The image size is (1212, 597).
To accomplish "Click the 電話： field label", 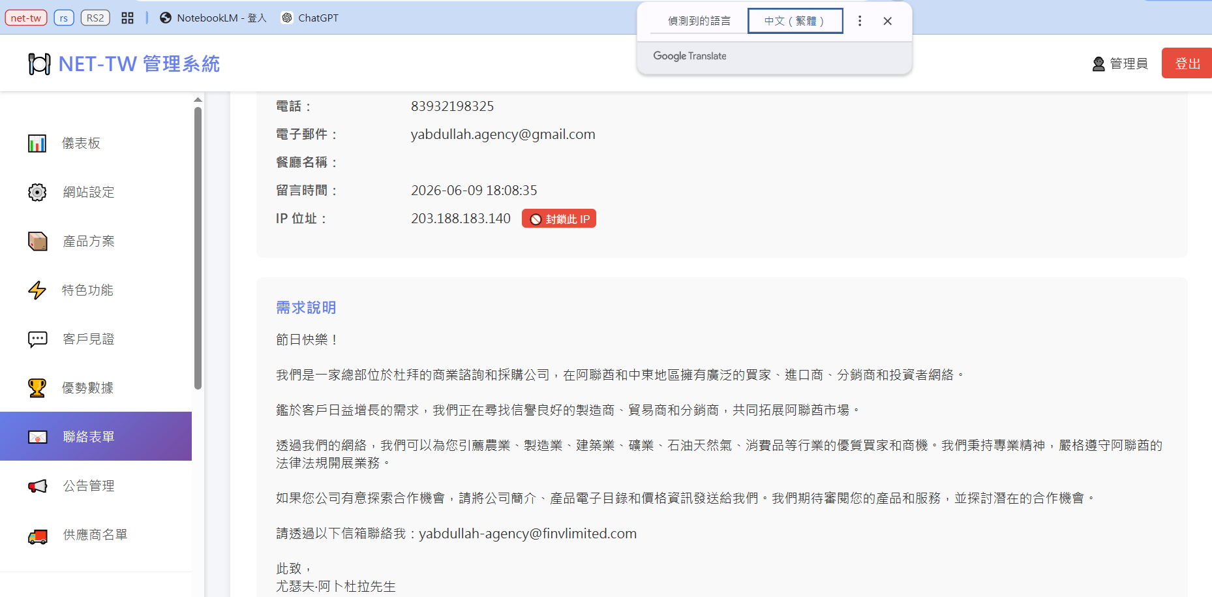I will pos(295,106).
